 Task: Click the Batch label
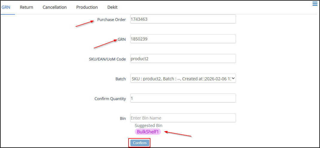point(121,79)
